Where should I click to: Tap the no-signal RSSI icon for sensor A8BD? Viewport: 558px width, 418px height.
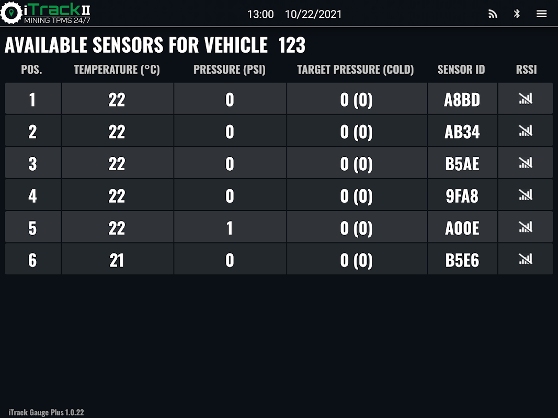(x=525, y=98)
